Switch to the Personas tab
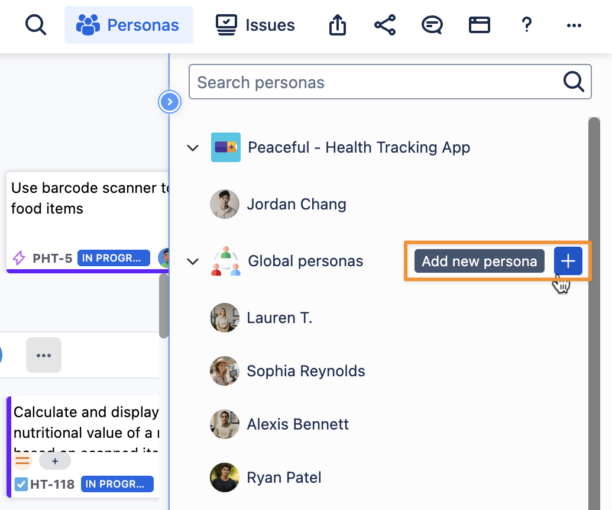This screenshot has height=510, width=612. pyautogui.click(x=129, y=25)
